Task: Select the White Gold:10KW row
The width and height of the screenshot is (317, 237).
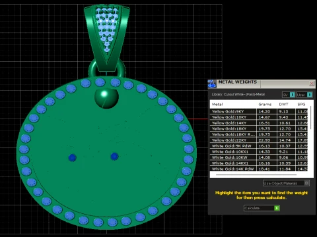Action: [x=259, y=157]
